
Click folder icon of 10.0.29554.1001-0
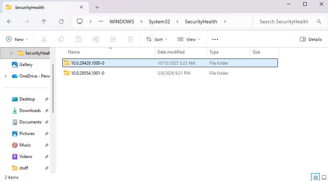[67, 73]
